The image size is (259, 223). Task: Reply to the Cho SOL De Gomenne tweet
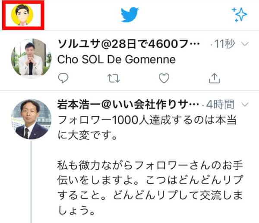(x=63, y=78)
